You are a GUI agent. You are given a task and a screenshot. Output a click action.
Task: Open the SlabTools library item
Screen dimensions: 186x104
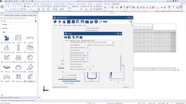[7, 67]
